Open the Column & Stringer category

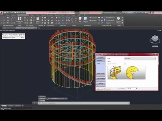pos(101,73)
